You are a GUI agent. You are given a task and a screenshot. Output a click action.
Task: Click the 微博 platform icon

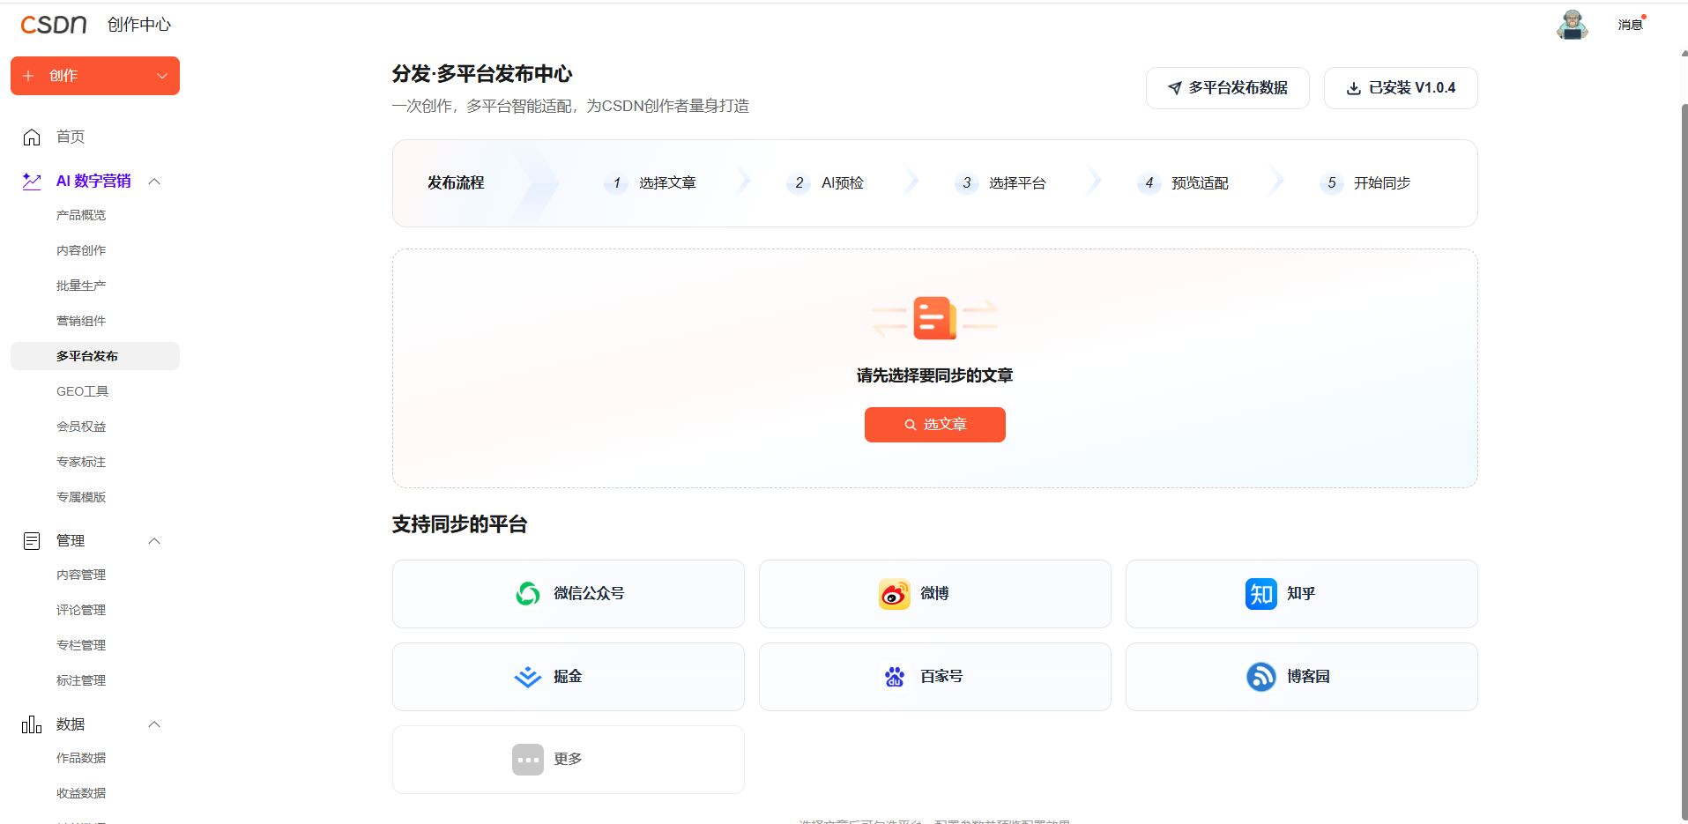895,594
